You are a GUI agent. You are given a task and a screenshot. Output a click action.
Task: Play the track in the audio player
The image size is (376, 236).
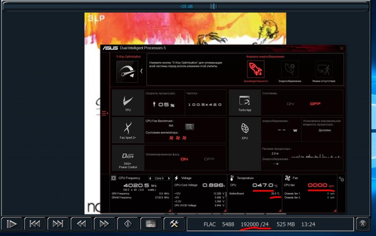[12, 224]
